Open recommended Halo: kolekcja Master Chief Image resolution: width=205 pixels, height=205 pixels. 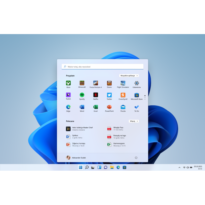pyautogui.click(x=79, y=129)
